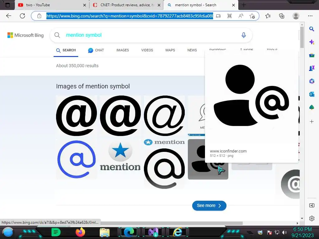Switch to the two - YouTube tab

[x=52, y=5]
